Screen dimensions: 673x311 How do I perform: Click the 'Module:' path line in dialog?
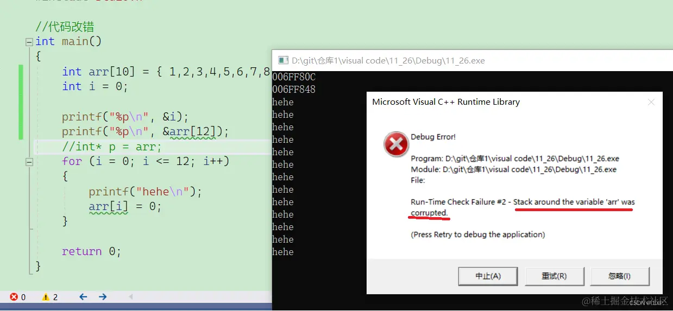pyautogui.click(x=514, y=169)
